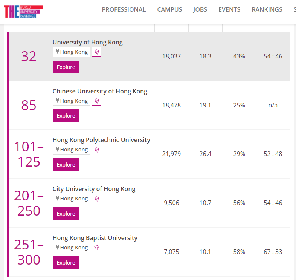The height and width of the screenshot is (280, 296).
Task: Select rank 85 cell
Action: click(29, 105)
